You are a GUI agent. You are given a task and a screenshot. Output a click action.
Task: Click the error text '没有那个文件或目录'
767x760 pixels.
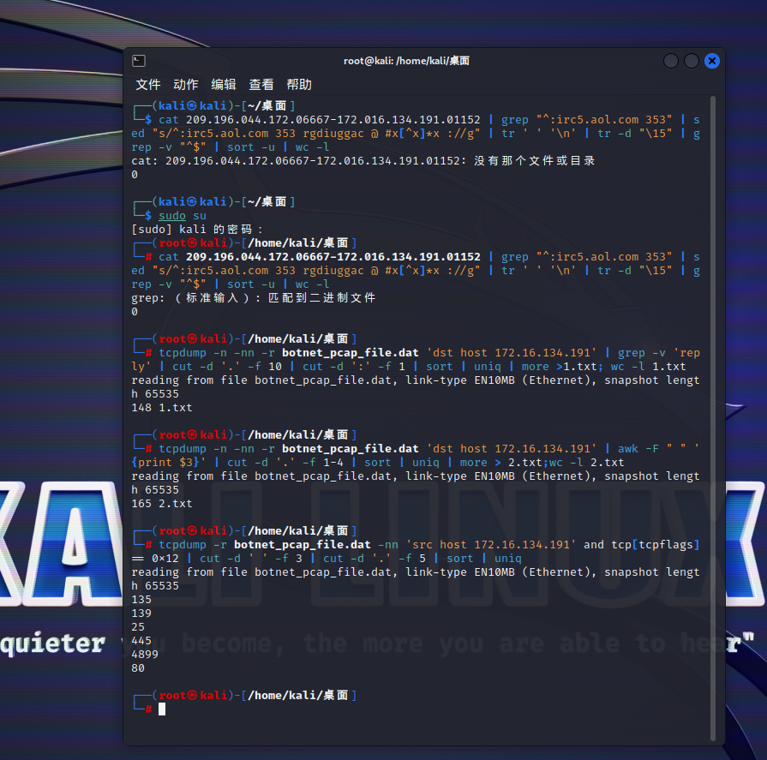[534, 160]
